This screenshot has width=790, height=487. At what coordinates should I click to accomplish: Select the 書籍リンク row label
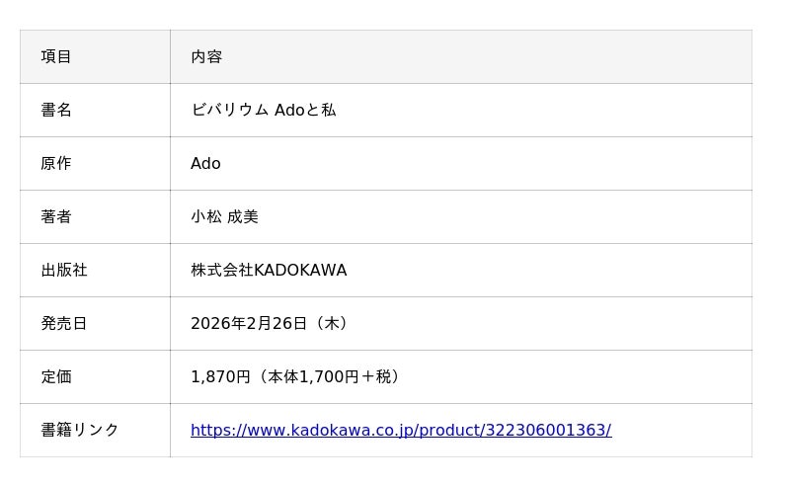(x=80, y=431)
